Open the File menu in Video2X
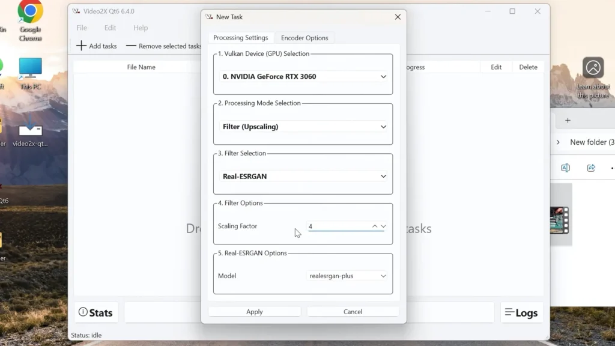This screenshot has height=346, width=615. (82, 28)
